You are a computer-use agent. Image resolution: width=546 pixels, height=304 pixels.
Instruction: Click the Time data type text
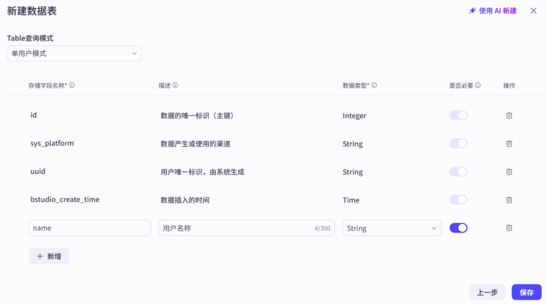[351, 200]
